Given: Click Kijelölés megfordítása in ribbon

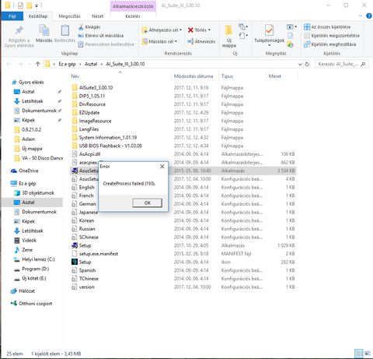Looking at the screenshot, I should (330, 44).
